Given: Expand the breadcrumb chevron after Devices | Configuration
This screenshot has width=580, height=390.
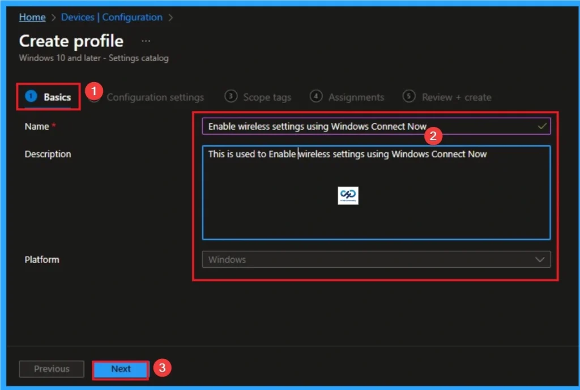Looking at the screenshot, I should tap(169, 17).
